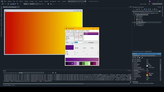
Task: Switch to the MainForm.cs [Конструктор] tab
Action: click(x=9, y=7)
